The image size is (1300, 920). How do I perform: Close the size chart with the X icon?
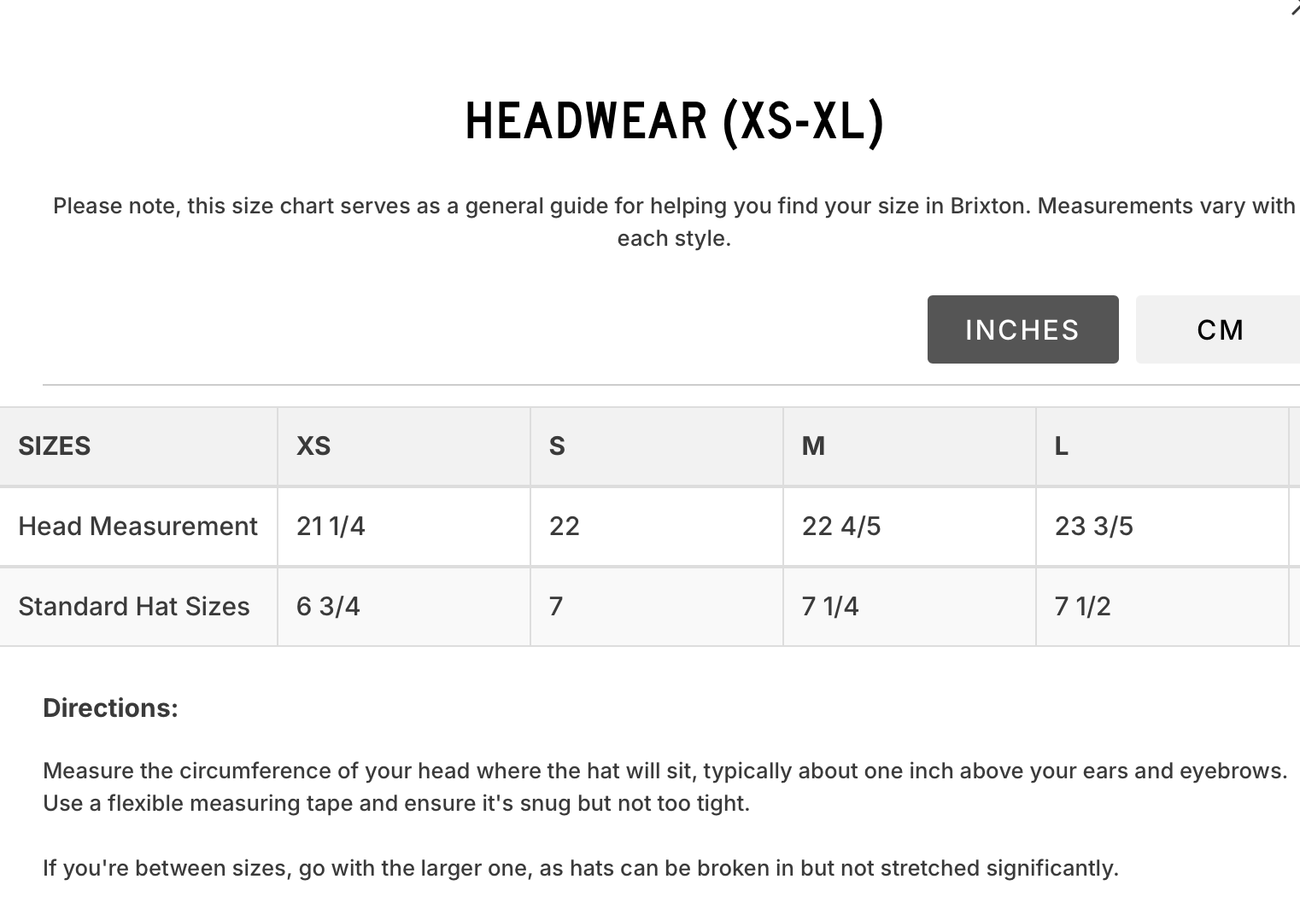1295,7
